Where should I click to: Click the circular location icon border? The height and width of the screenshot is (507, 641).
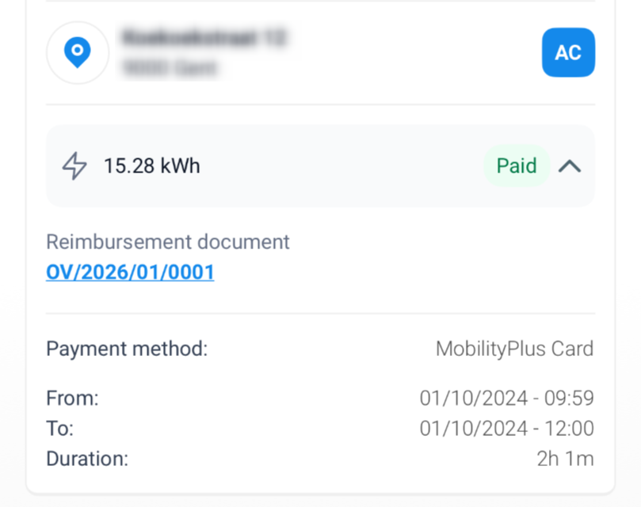tap(78, 53)
